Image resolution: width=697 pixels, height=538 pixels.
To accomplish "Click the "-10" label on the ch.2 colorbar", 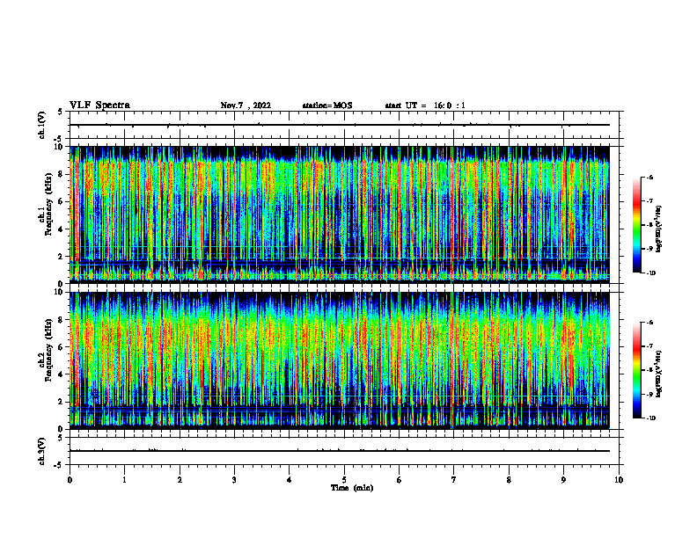I will click(x=650, y=418).
